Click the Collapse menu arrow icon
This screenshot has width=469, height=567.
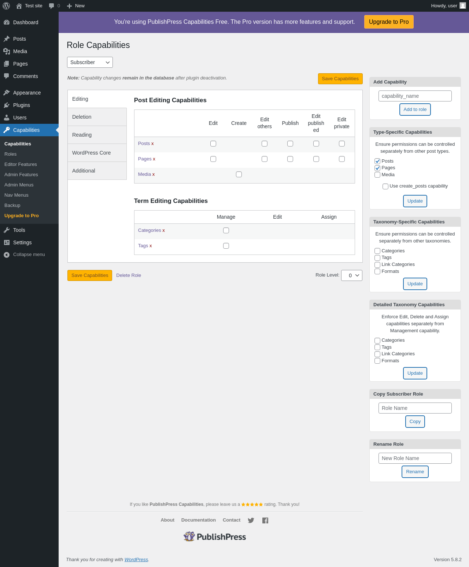click(7, 255)
